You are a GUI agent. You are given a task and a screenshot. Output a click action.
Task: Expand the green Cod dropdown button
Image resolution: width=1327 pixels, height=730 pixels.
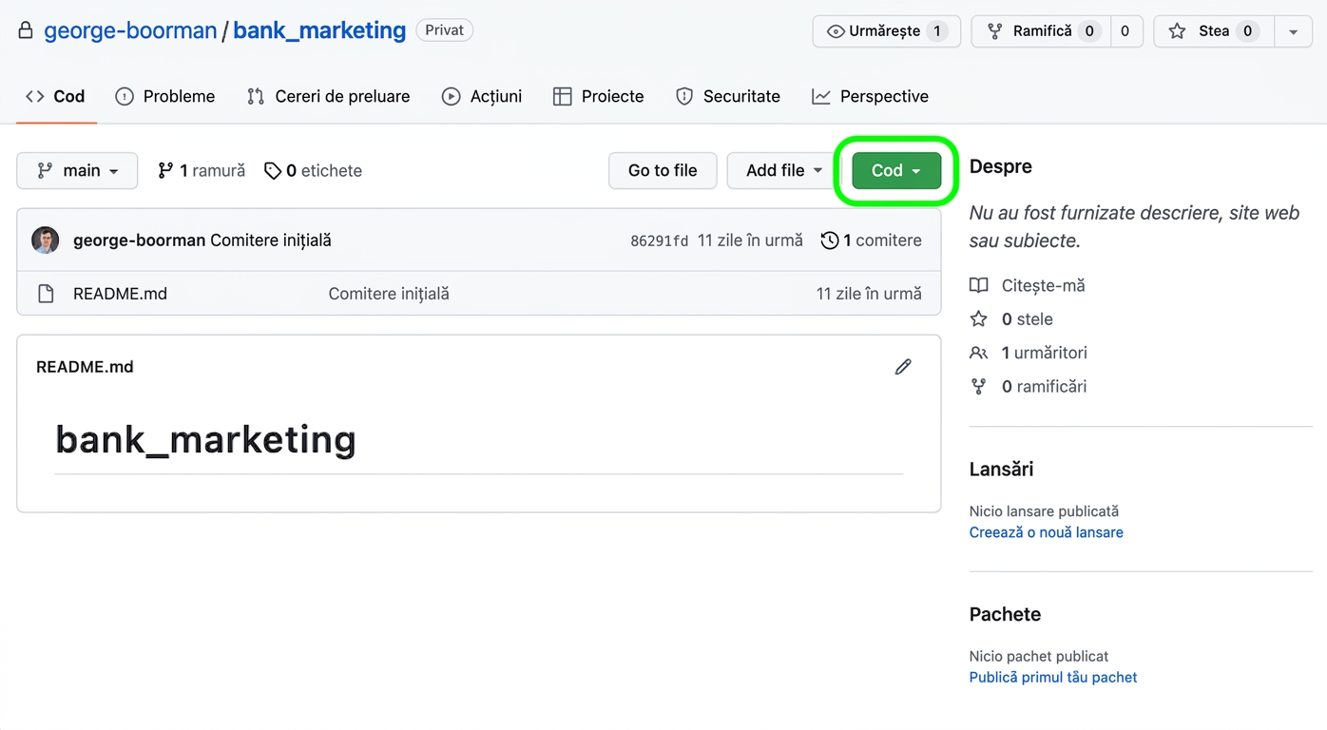point(896,170)
